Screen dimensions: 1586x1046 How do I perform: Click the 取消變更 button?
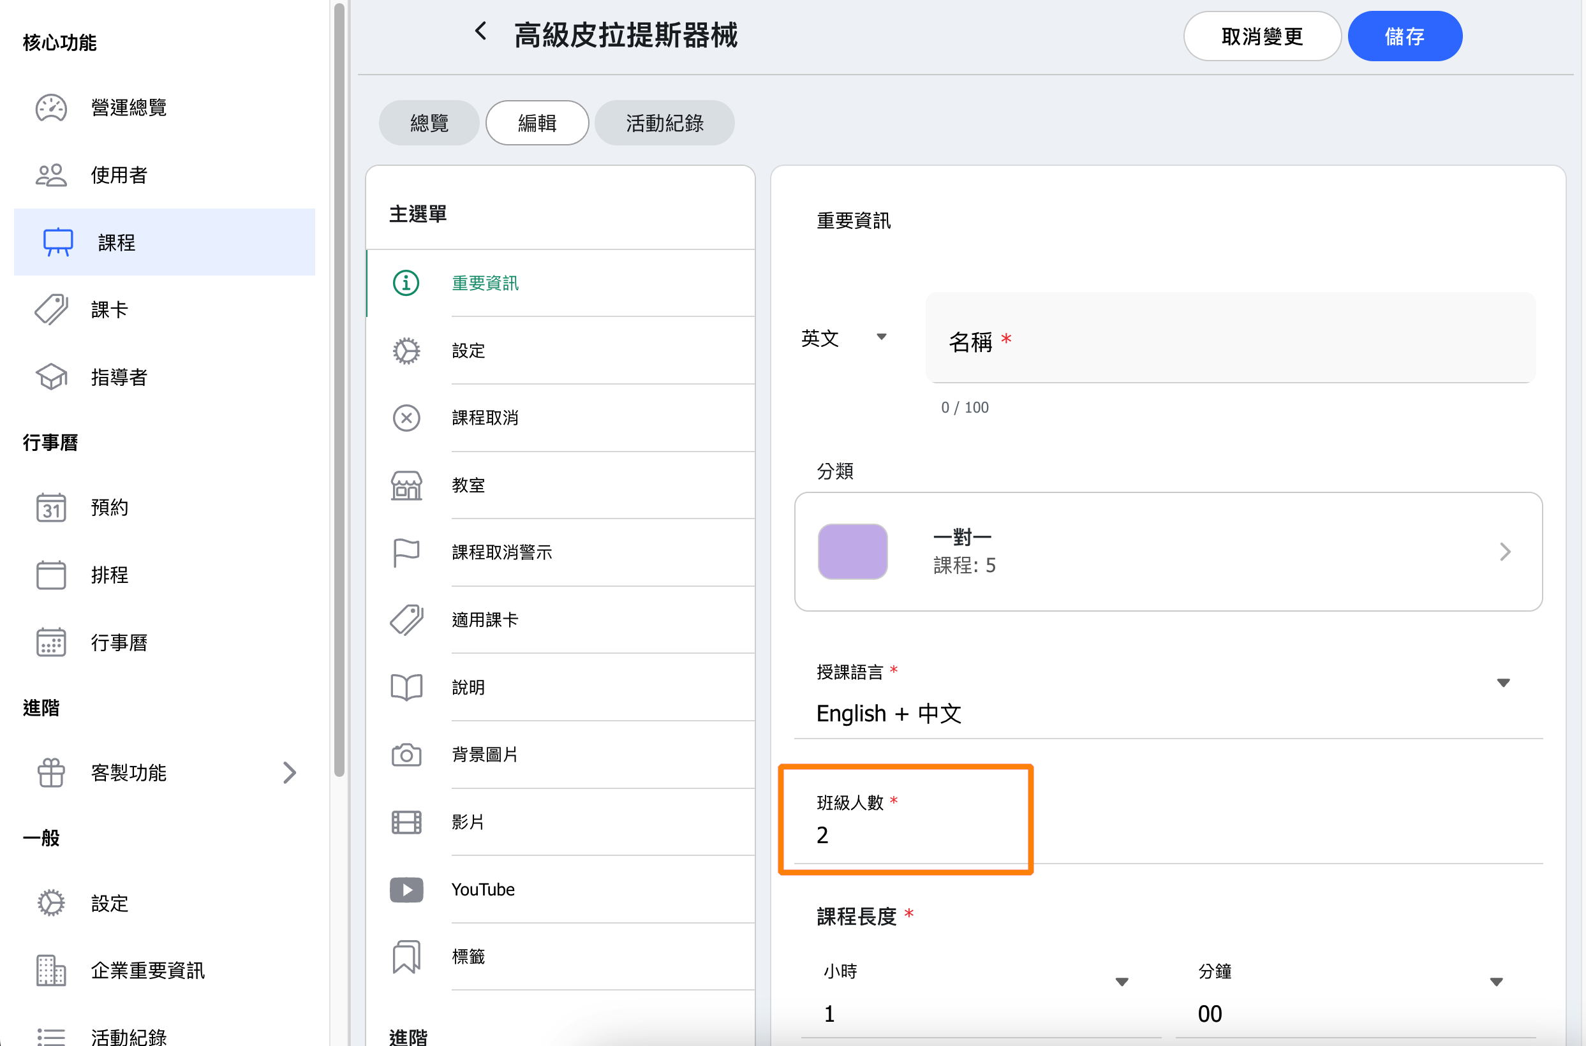(1261, 37)
